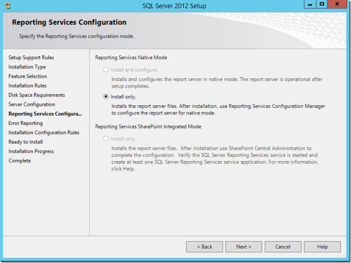Select Native Mode 'Install and configure' radio button
351x263 pixels.
click(106, 70)
